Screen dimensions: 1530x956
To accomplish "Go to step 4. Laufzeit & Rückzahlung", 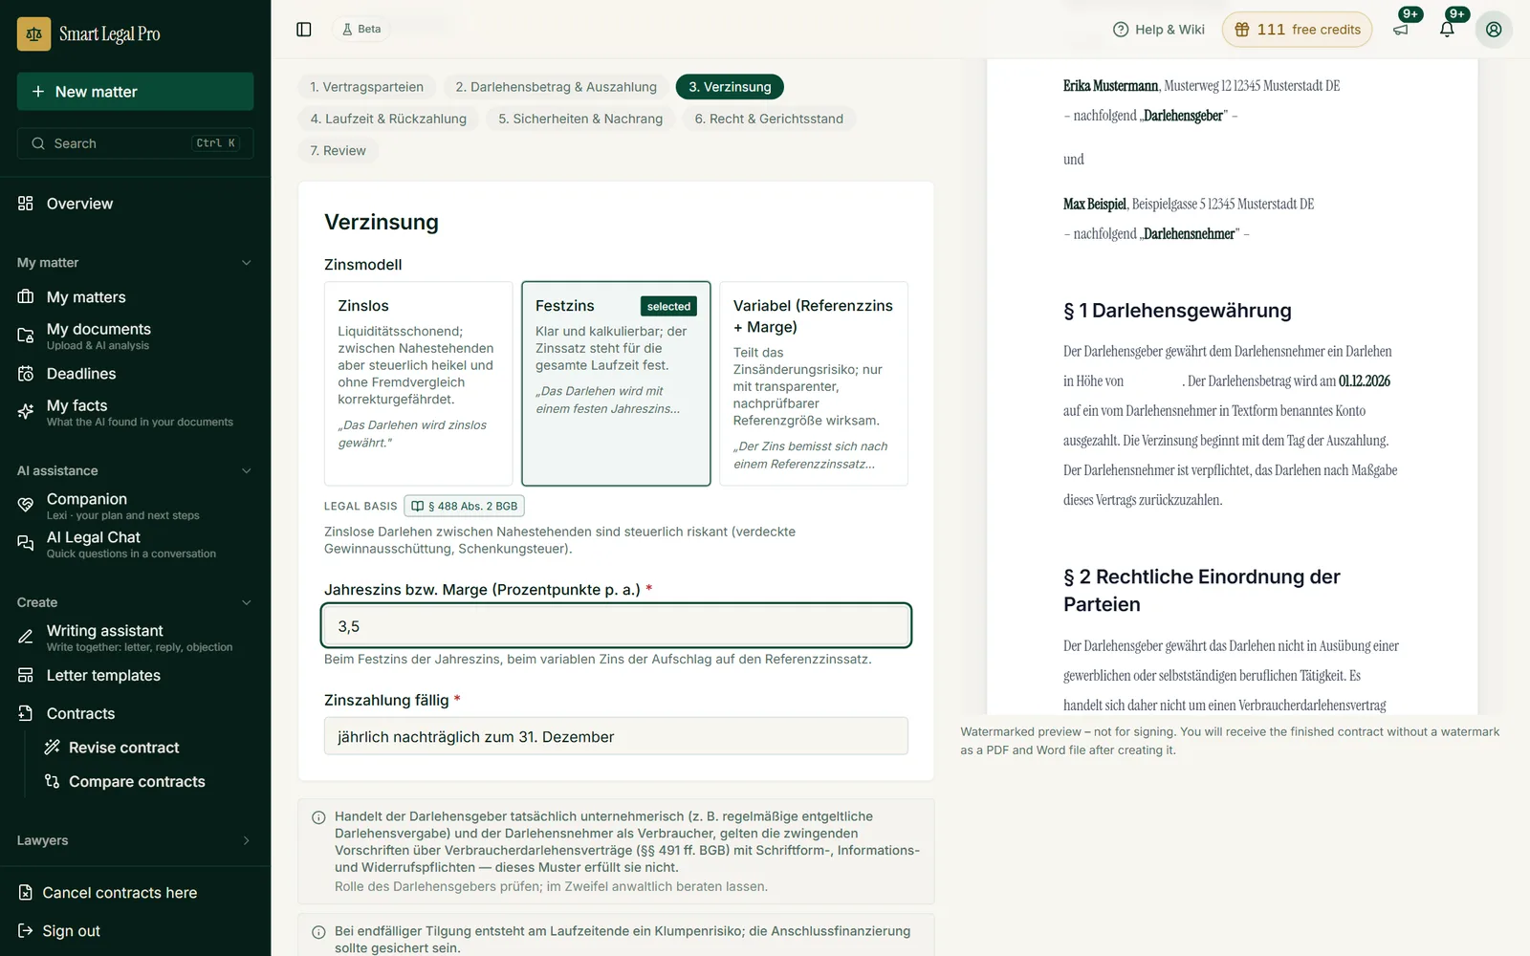I will tap(388, 119).
